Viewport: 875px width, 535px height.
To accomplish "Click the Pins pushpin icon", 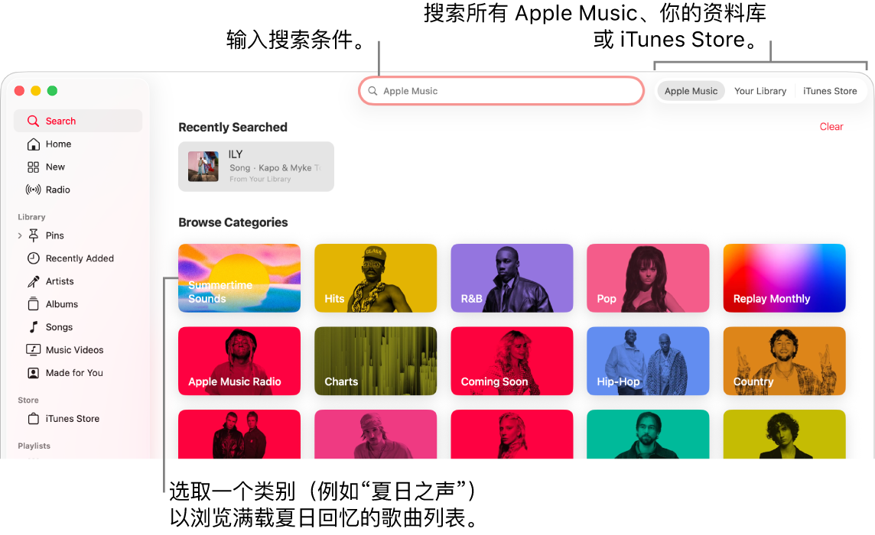I will point(34,235).
